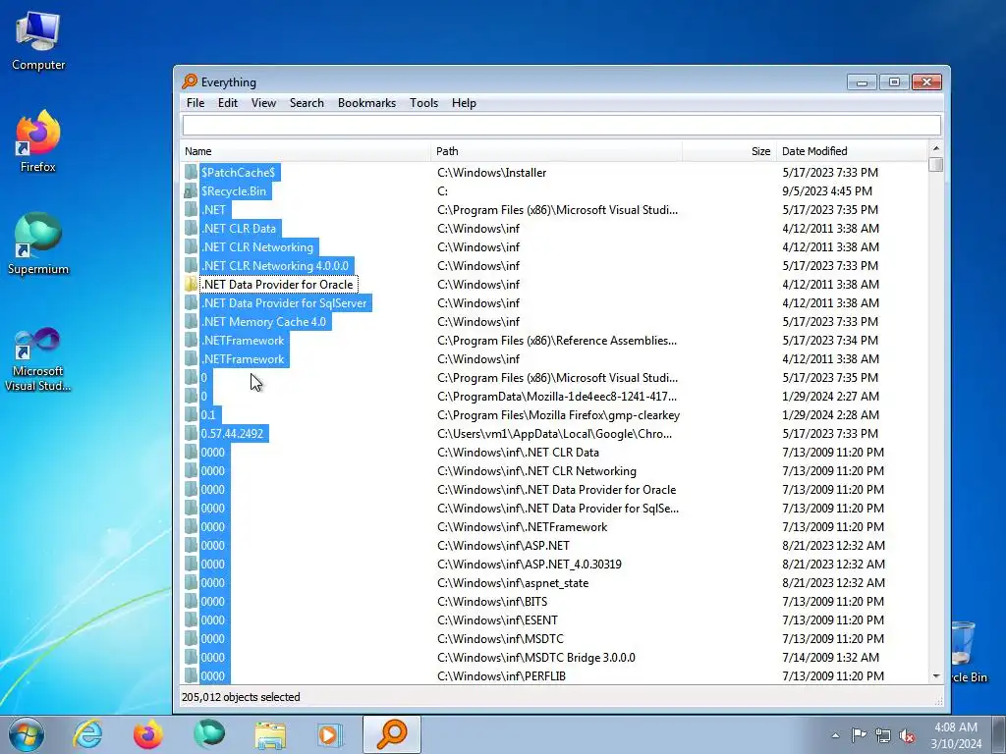The width and height of the screenshot is (1006, 754).
Task: Click the Everything magnifier icon in title bar
Action: (190, 81)
